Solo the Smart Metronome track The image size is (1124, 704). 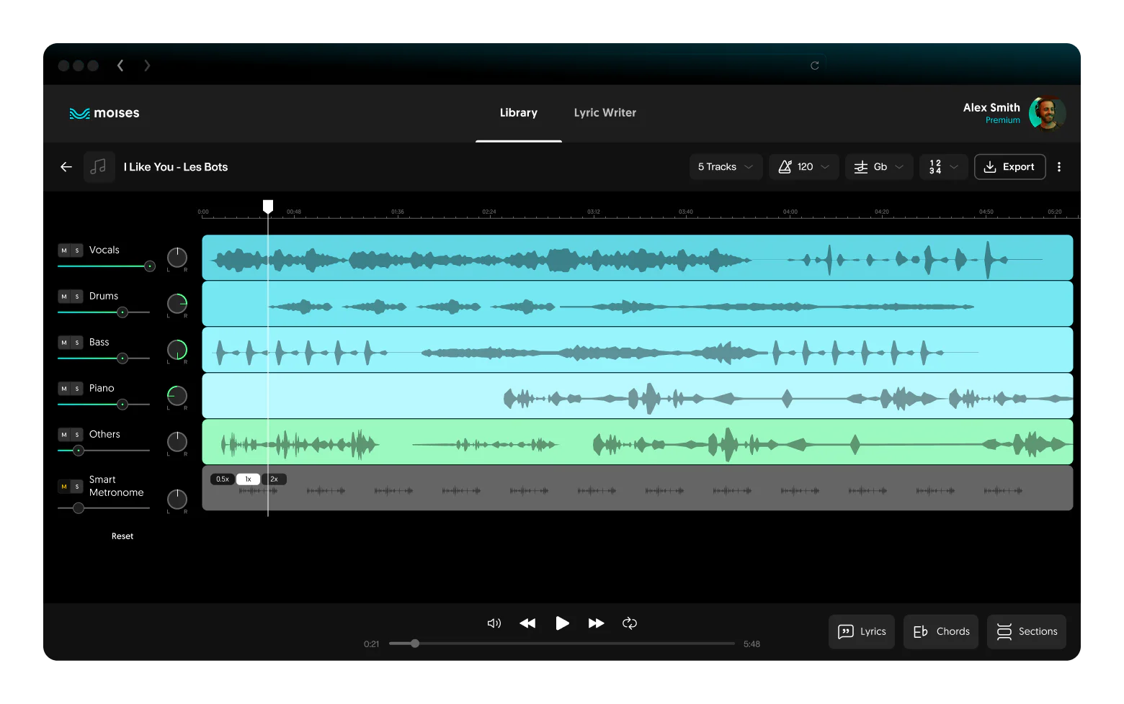point(77,487)
